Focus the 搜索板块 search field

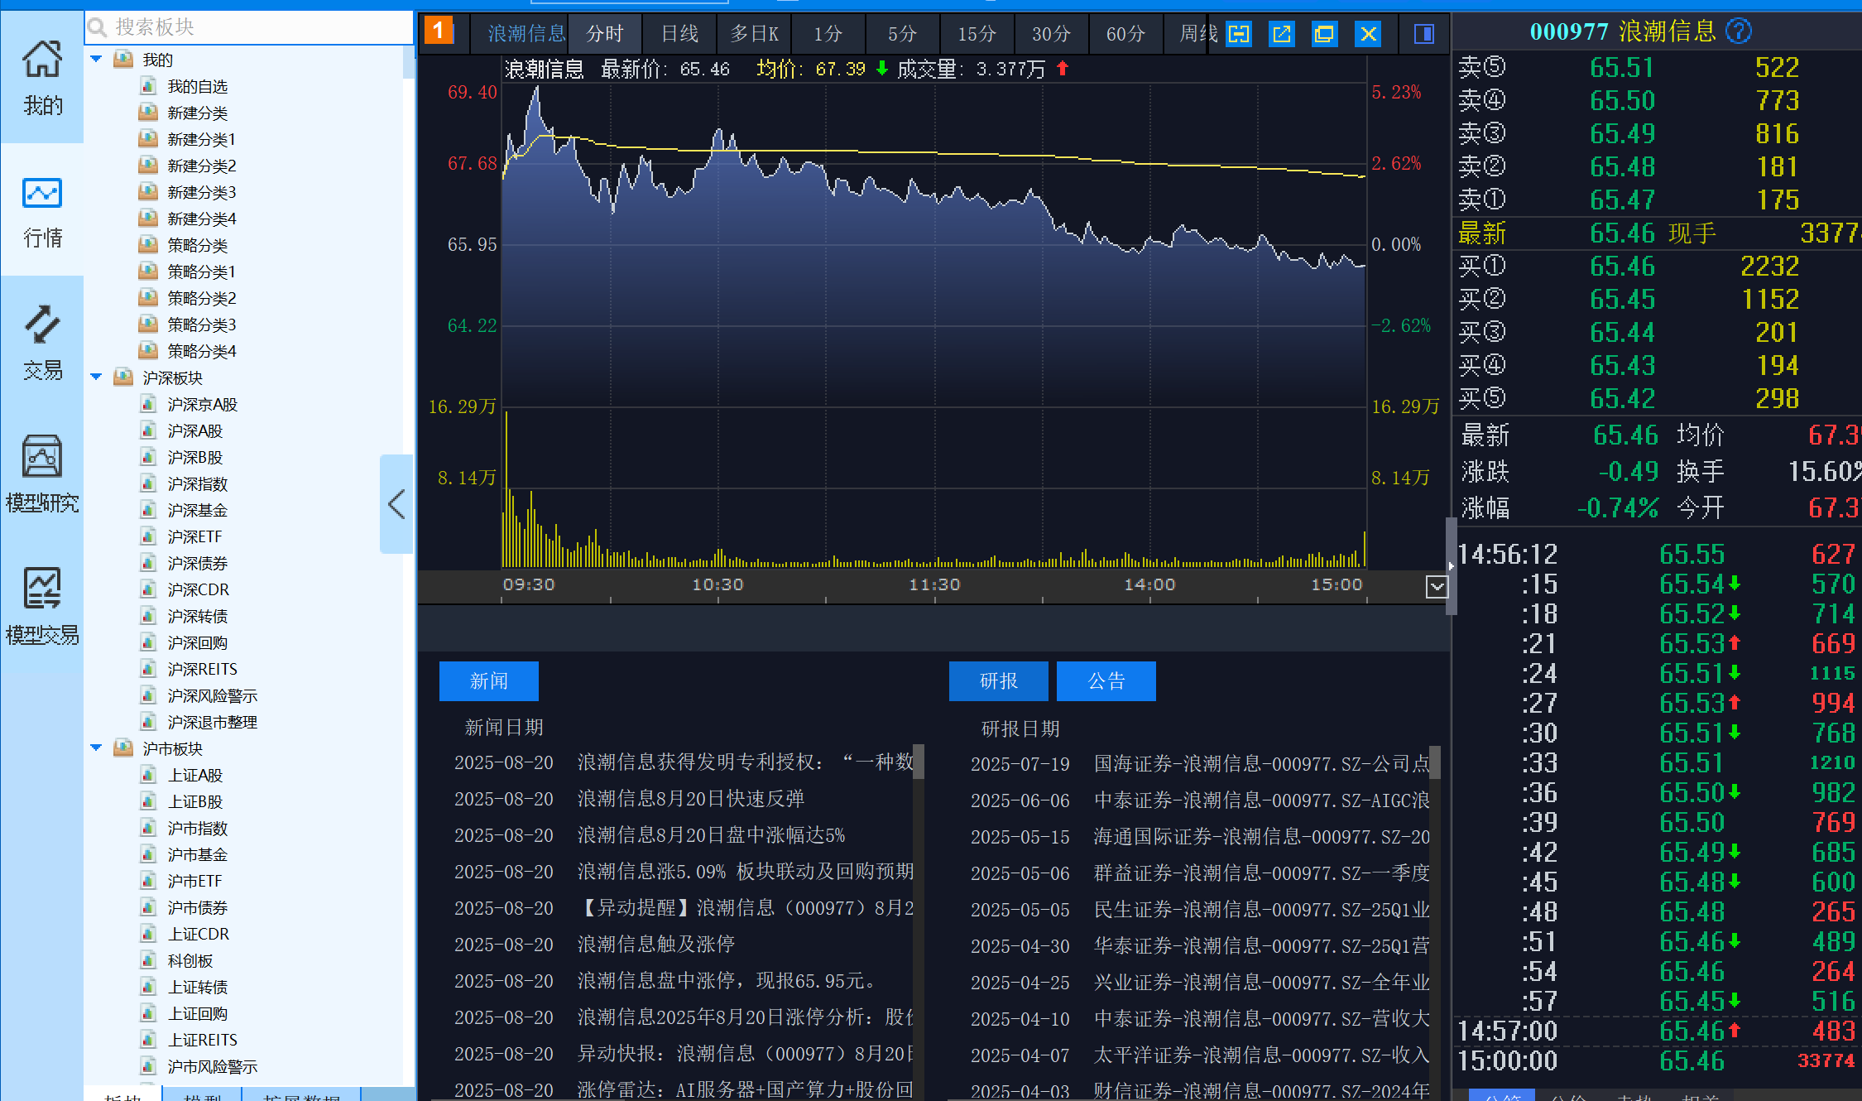point(248,27)
